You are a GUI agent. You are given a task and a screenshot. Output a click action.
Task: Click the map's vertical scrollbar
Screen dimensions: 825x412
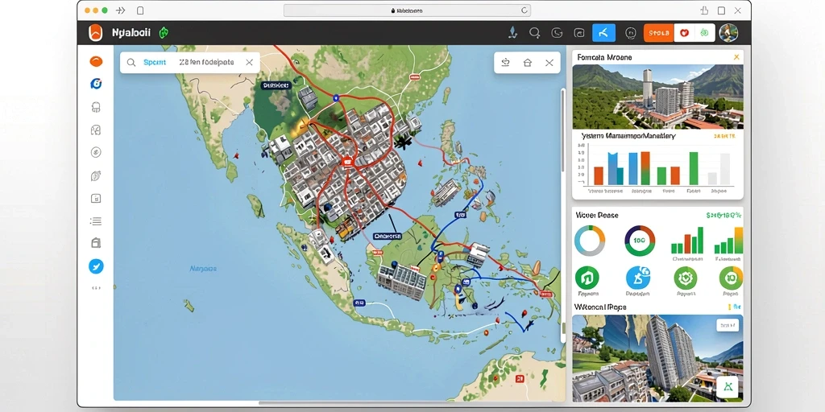coord(563,131)
